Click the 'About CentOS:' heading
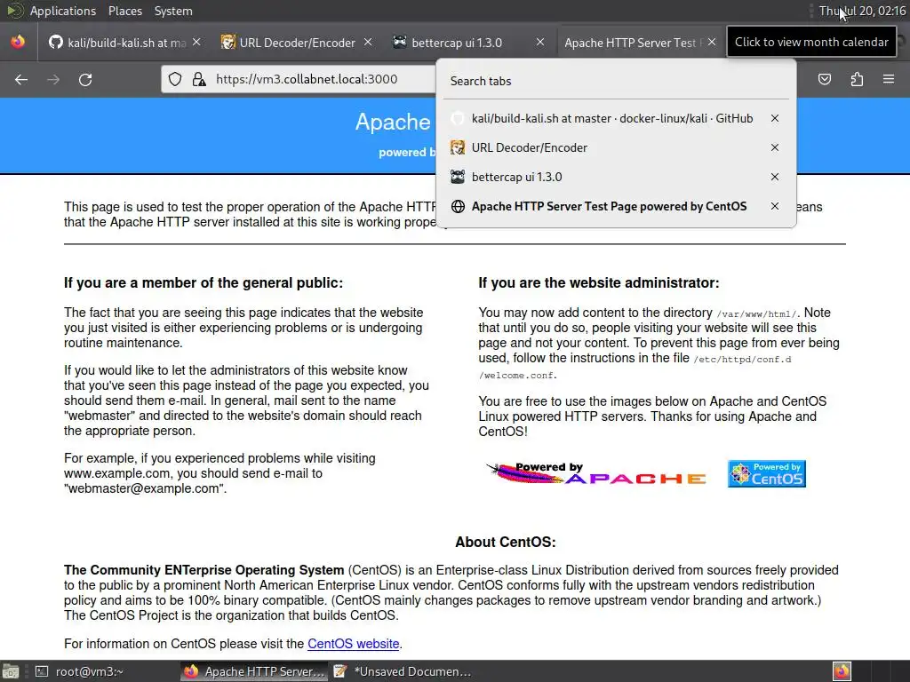Viewport: 910px width, 682px height. click(506, 543)
